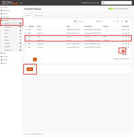The image size is (134, 137).
Task: Toggle enabled state of bogons alias
Action: pyautogui.click(x=29, y=29)
